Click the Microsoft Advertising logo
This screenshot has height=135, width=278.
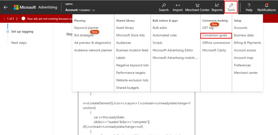click(36, 7)
